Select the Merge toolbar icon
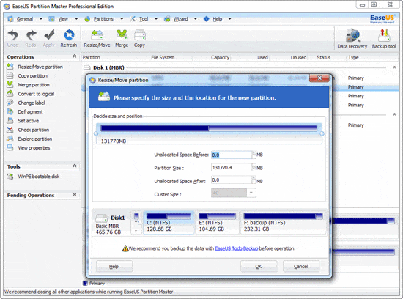Image resolution: width=403 pixels, height=299 pixels. (122, 35)
